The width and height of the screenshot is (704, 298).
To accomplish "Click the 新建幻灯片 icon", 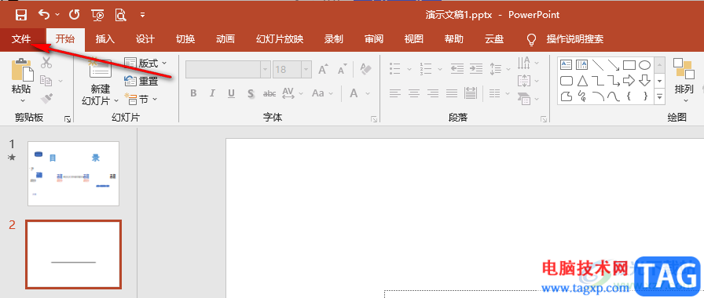I will [101, 68].
